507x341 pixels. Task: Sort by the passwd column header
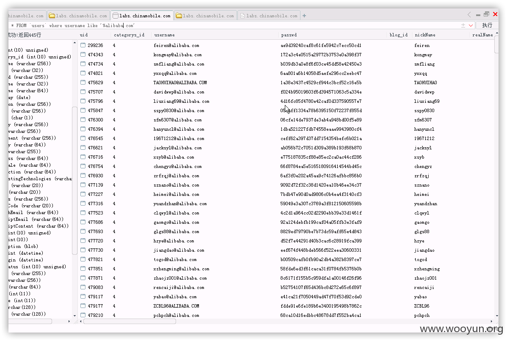pyautogui.click(x=289, y=35)
